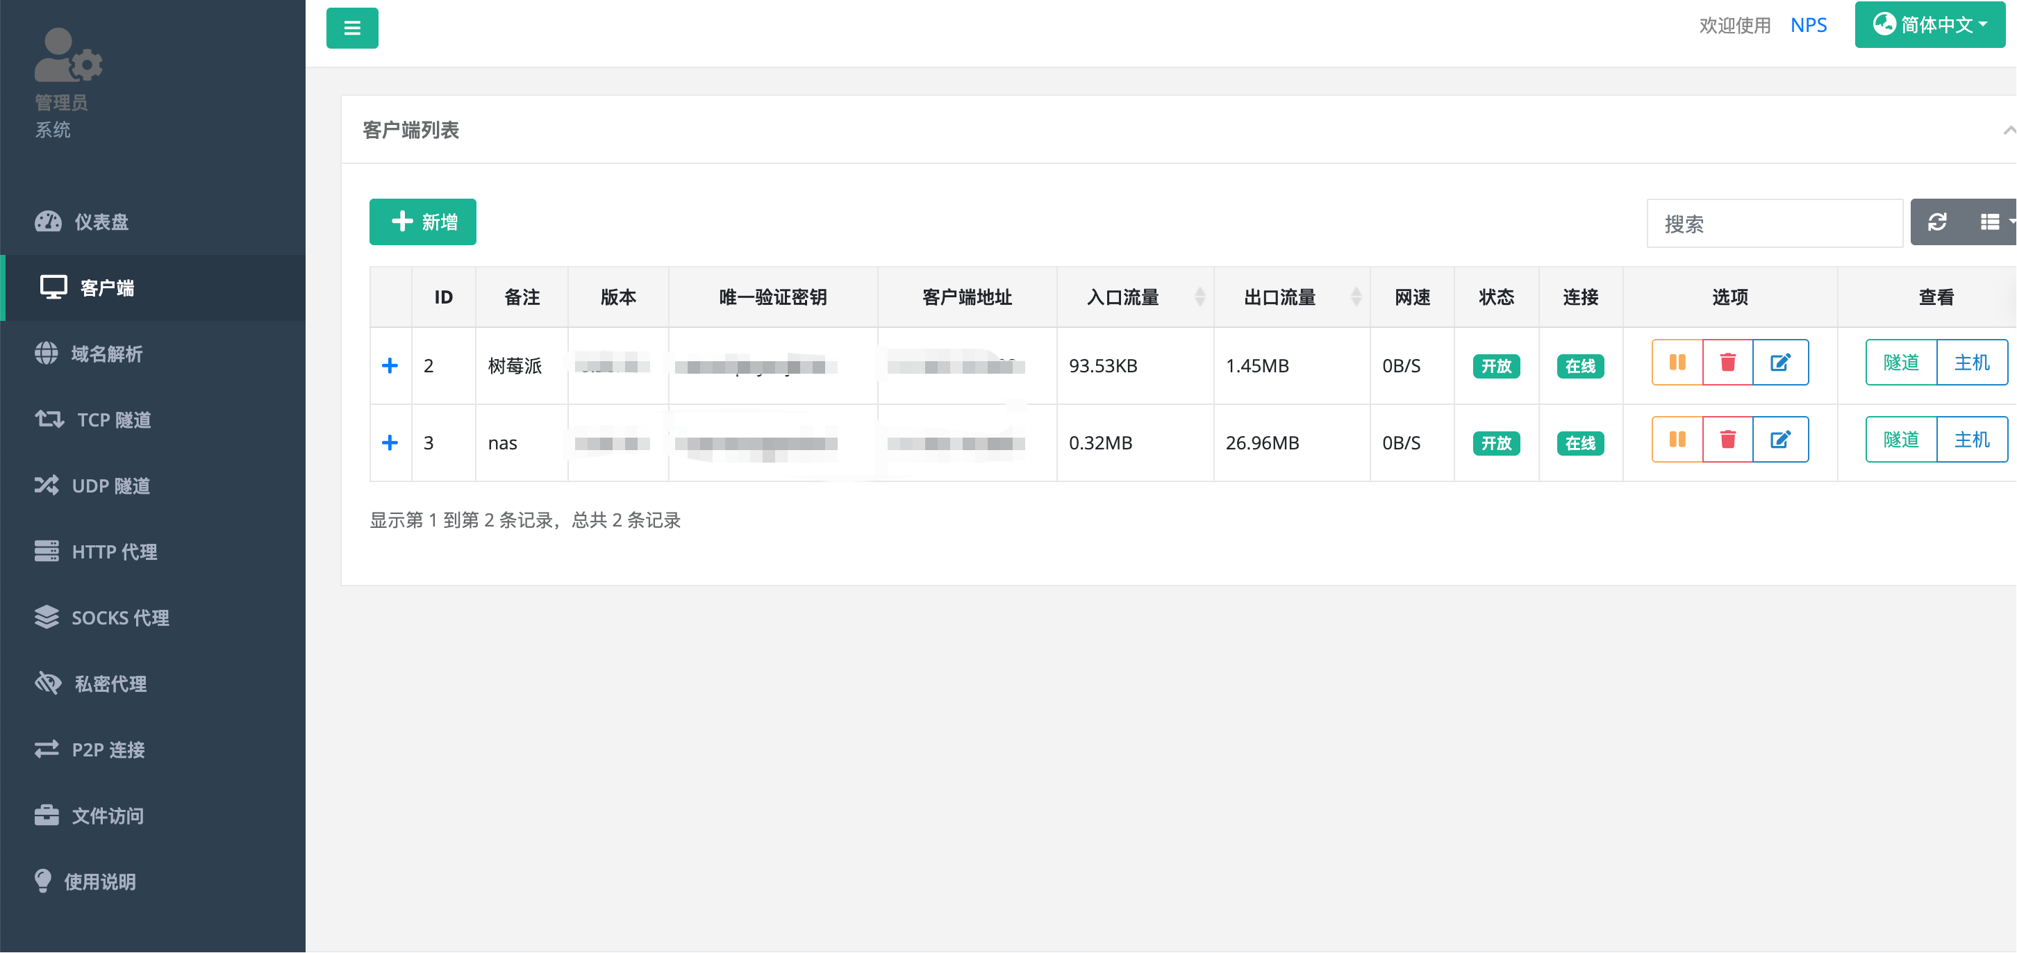Expand details for row nas
2017x953 pixels.
pyautogui.click(x=390, y=442)
